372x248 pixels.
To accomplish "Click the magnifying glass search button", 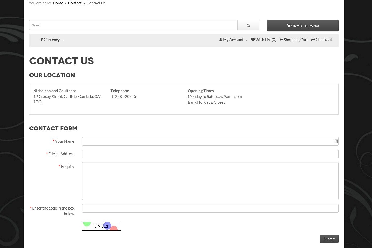I will click(248, 25).
